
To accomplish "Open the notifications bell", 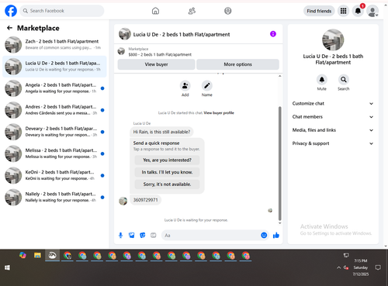I will click(x=358, y=11).
